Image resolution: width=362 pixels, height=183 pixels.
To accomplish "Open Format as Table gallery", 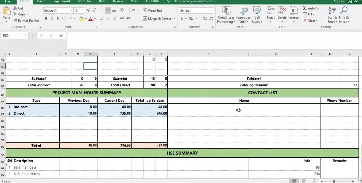I will point(243,15).
